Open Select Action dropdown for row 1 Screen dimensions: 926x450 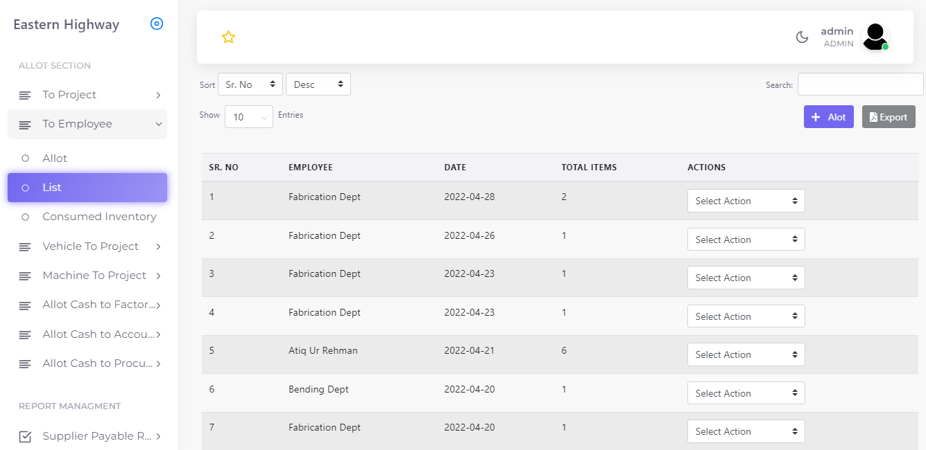[x=746, y=201]
